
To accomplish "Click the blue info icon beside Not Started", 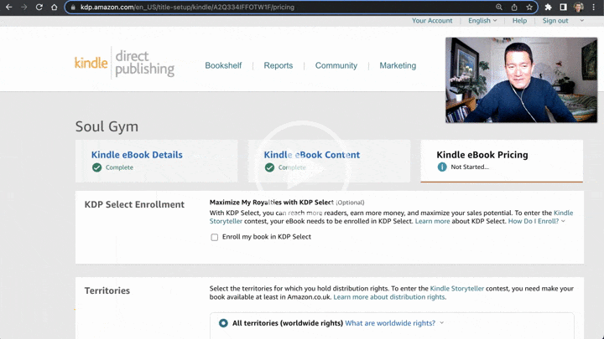I will coord(442,167).
